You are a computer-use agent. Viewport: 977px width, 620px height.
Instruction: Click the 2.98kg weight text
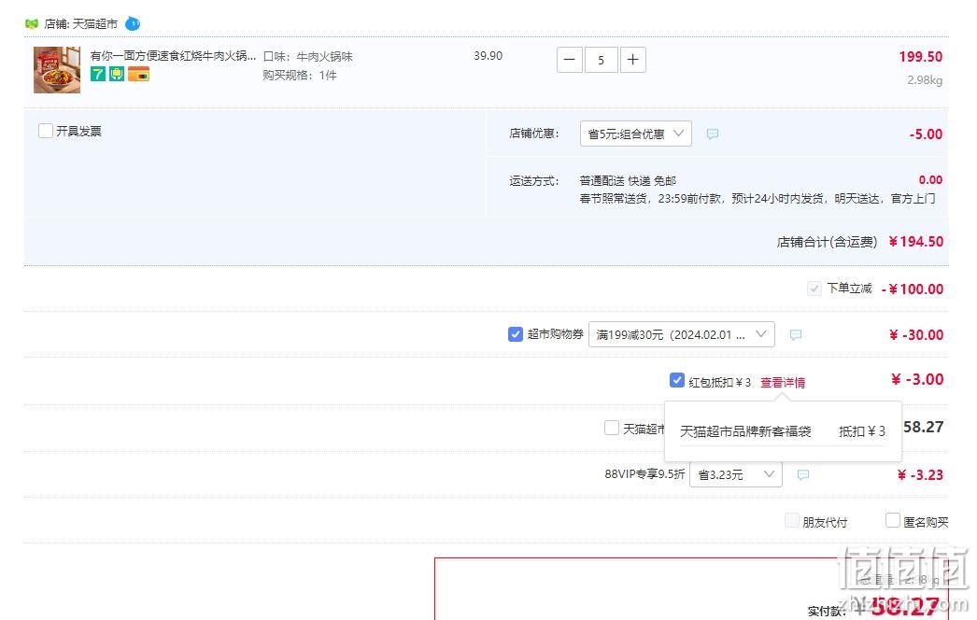925,79
